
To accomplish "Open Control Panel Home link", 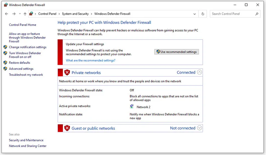I will 22,25.
